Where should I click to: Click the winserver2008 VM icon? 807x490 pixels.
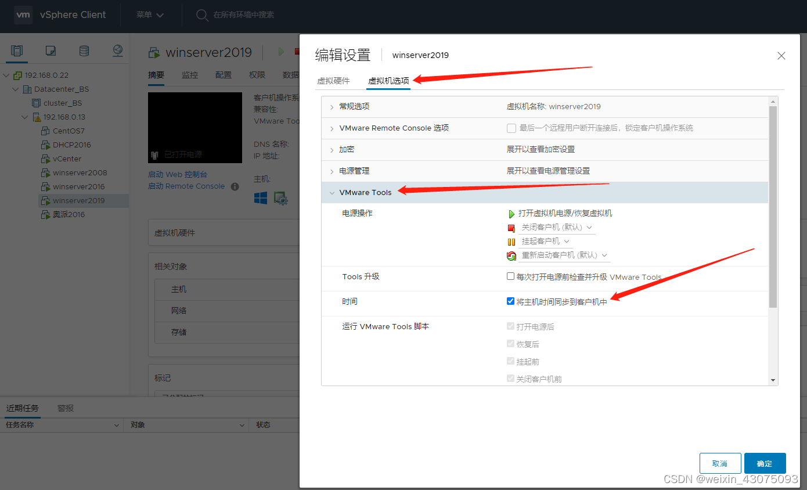click(x=46, y=173)
